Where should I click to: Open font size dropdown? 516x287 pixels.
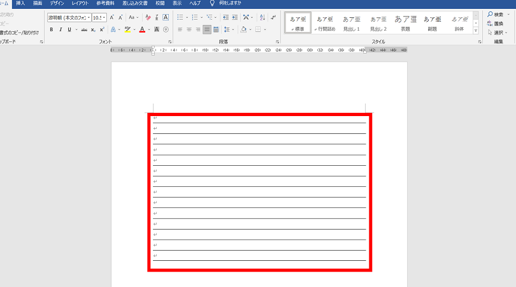tap(104, 17)
